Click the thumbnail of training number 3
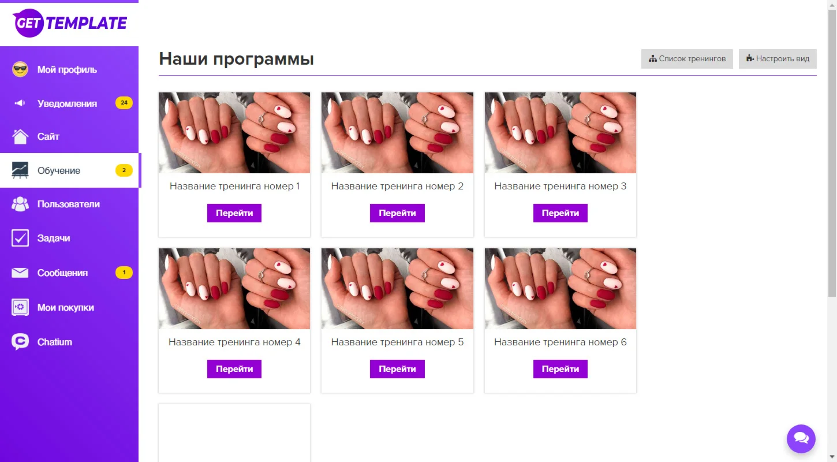Viewport: 837px width, 462px height. (561, 133)
